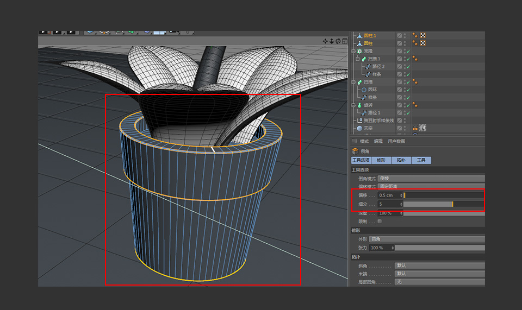Image resolution: width=522 pixels, height=310 pixels.
Task: Select the 天空 sky object icon
Action: pyautogui.click(x=359, y=128)
